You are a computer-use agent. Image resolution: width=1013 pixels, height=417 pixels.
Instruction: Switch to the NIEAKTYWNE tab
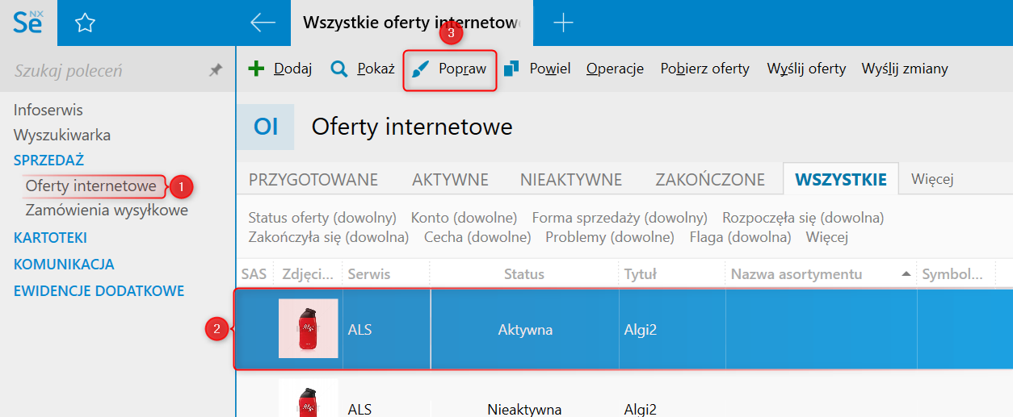coord(570,179)
